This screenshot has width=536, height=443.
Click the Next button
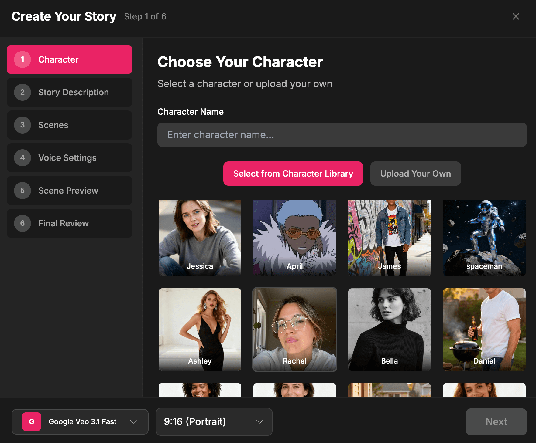496,421
